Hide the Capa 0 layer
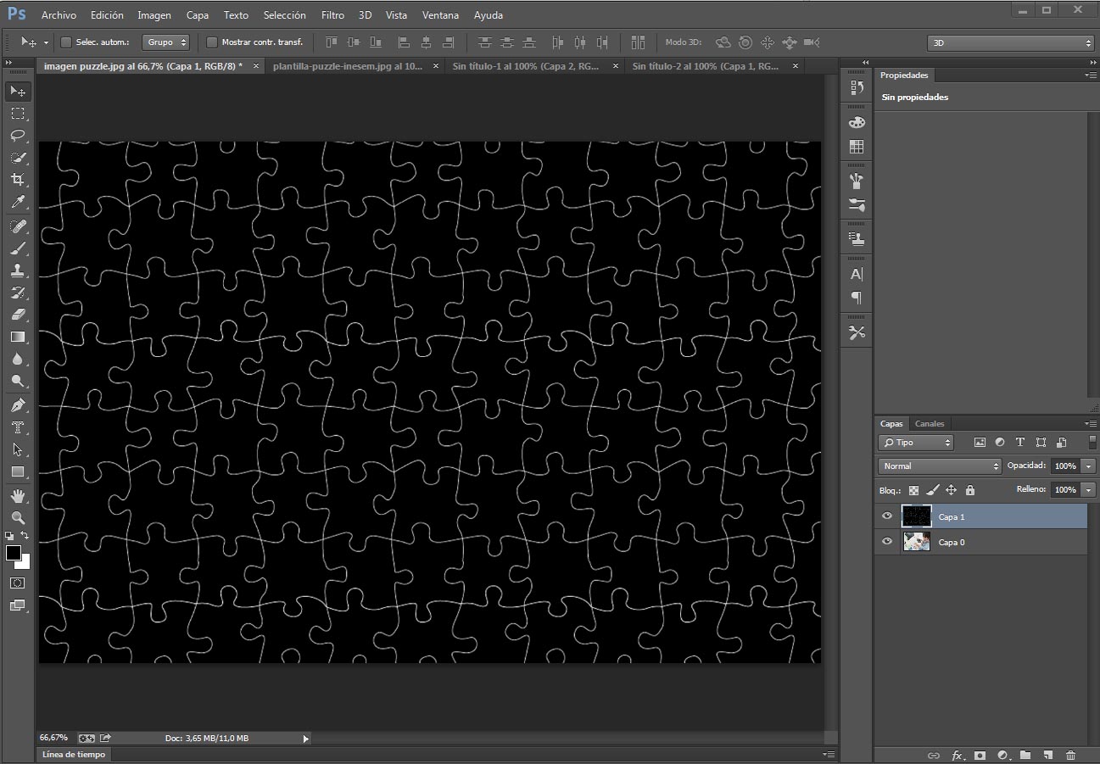The width and height of the screenshot is (1100, 764). (x=886, y=542)
